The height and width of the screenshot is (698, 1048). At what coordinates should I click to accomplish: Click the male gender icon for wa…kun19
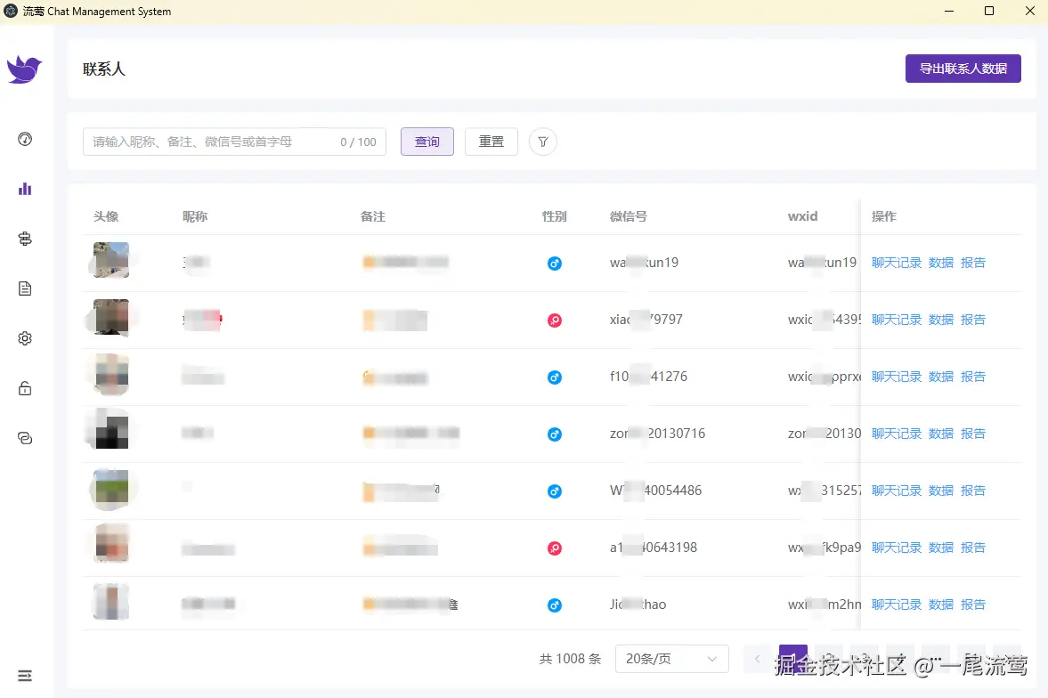[x=554, y=264]
